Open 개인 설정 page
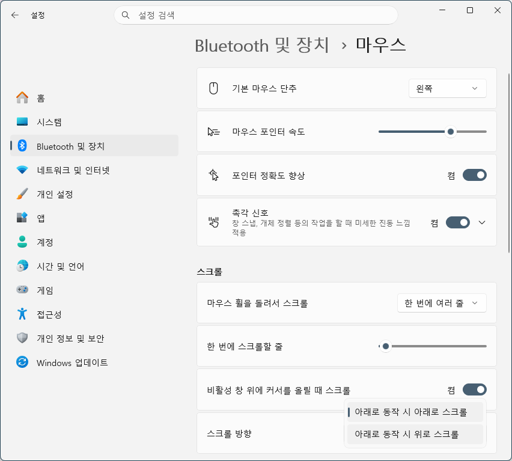Image resolution: width=512 pixels, height=461 pixels. click(94, 194)
